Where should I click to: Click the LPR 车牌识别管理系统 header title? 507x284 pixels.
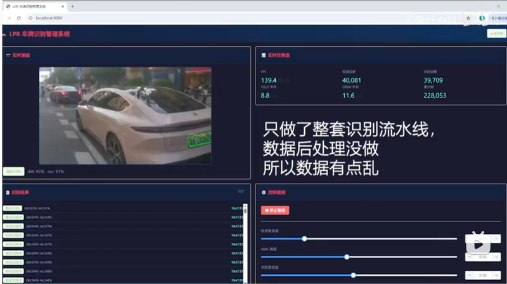pyautogui.click(x=39, y=34)
